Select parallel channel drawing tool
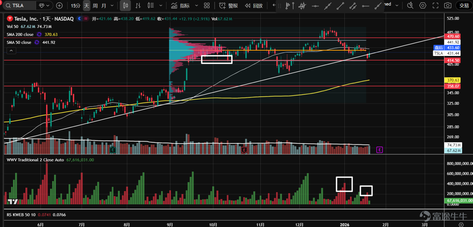 [x=353, y=6]
